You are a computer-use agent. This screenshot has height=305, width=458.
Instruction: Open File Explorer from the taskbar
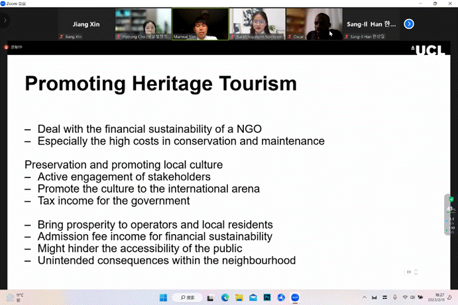tap(239, 298)
